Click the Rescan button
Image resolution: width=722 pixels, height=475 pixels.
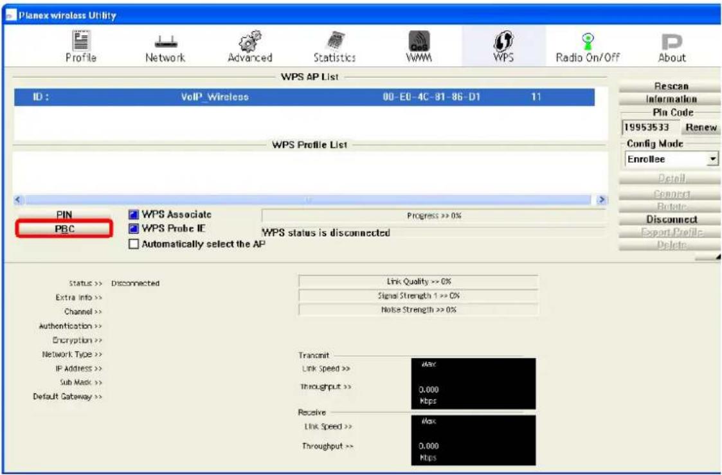[x=671, y=86]
